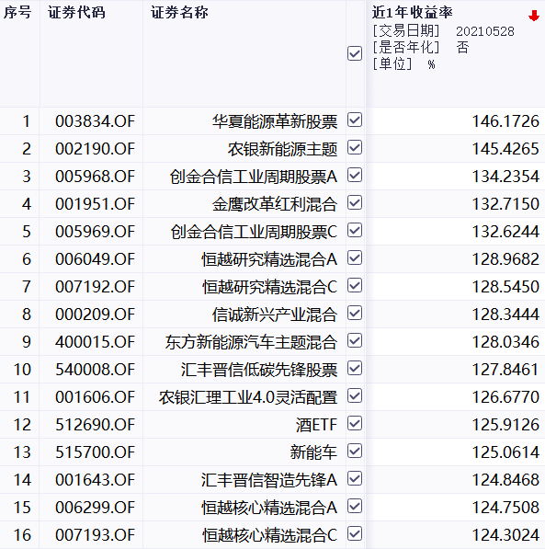Screen dimensions: 545x549
Task: Sort by the 证券代码 column header
Action: click(76, 13)
